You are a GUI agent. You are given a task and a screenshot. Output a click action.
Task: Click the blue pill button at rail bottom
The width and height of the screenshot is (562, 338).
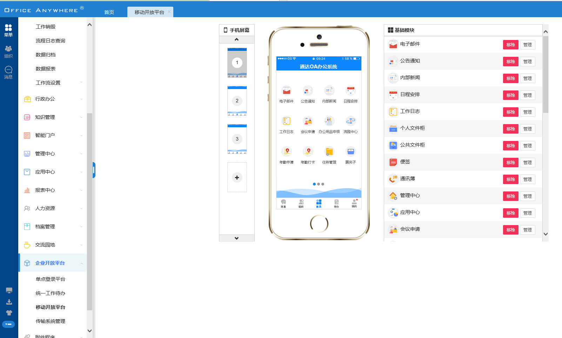(x=8, y=324)
